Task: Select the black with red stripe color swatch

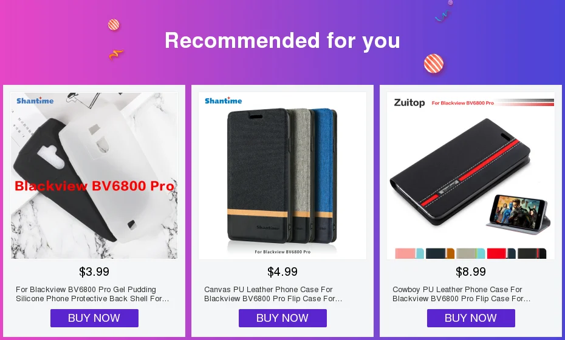Action: [532, 253]
